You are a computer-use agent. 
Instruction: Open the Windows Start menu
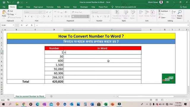click(3, 104)
